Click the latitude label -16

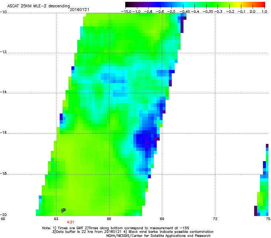[x=3, y=133]
